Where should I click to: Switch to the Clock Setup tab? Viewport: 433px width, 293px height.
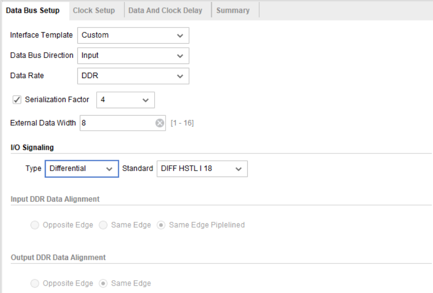[94, 10]
